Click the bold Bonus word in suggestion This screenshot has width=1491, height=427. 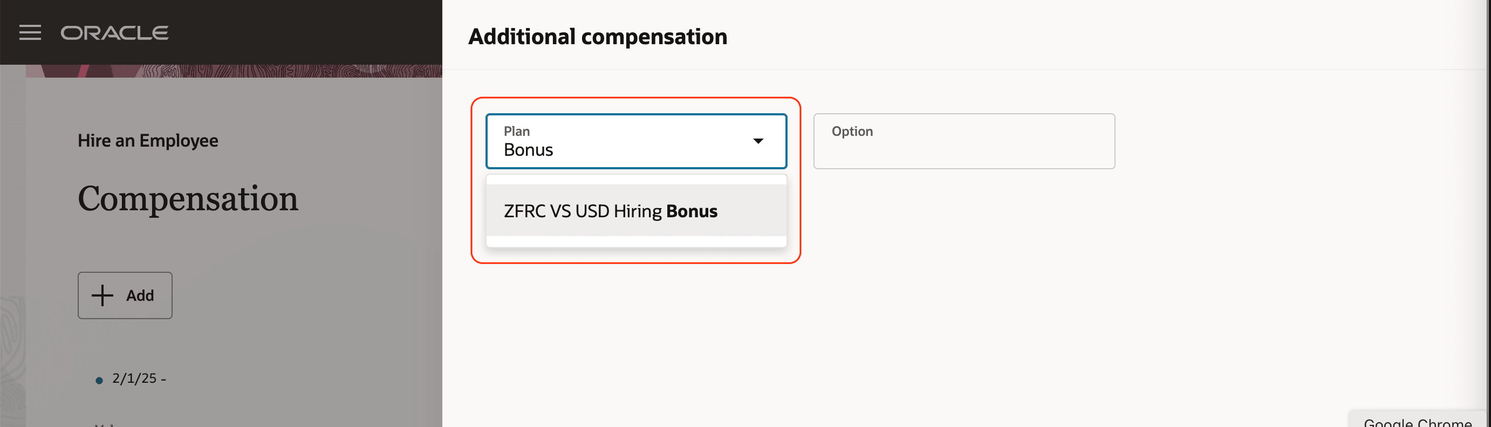[692, 211]
